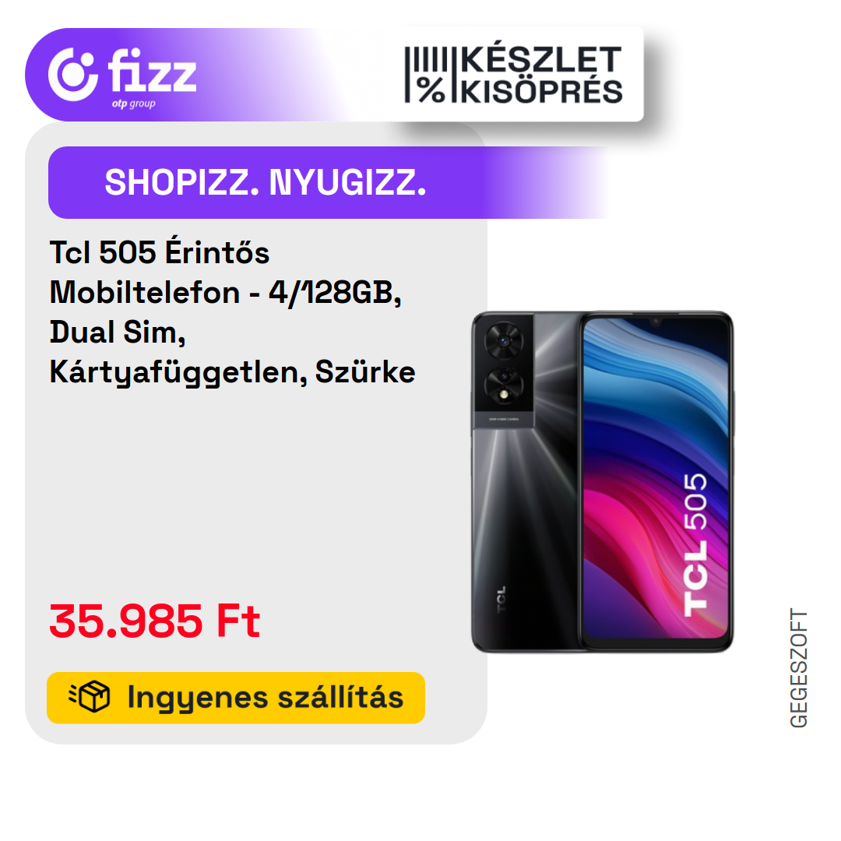Screen dimensions: 841x841
Task: Click the Ingyenes szállítás button
Action: click(x=236, y=697)
